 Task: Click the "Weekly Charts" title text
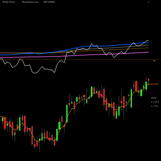(9, 2)
